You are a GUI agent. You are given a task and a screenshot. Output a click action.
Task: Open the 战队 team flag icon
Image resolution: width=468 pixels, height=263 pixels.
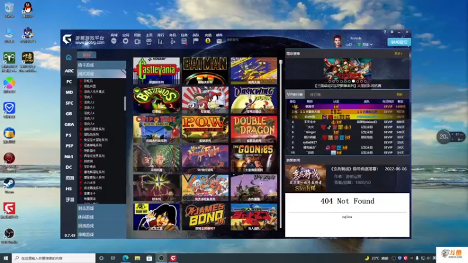pyautogui.click(x=196, y=41)
